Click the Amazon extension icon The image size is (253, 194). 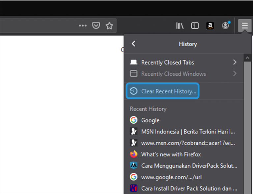point(210,26)
